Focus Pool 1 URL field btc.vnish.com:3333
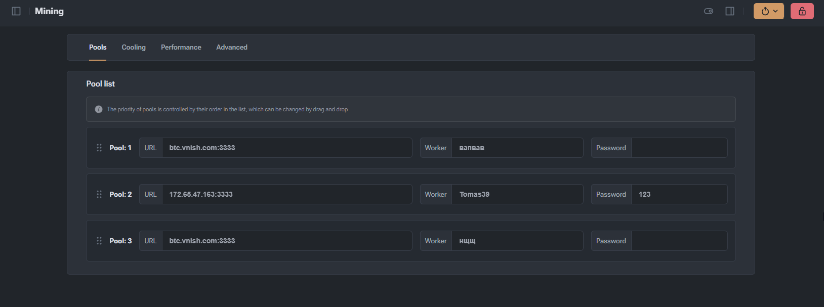 point(287,148)
